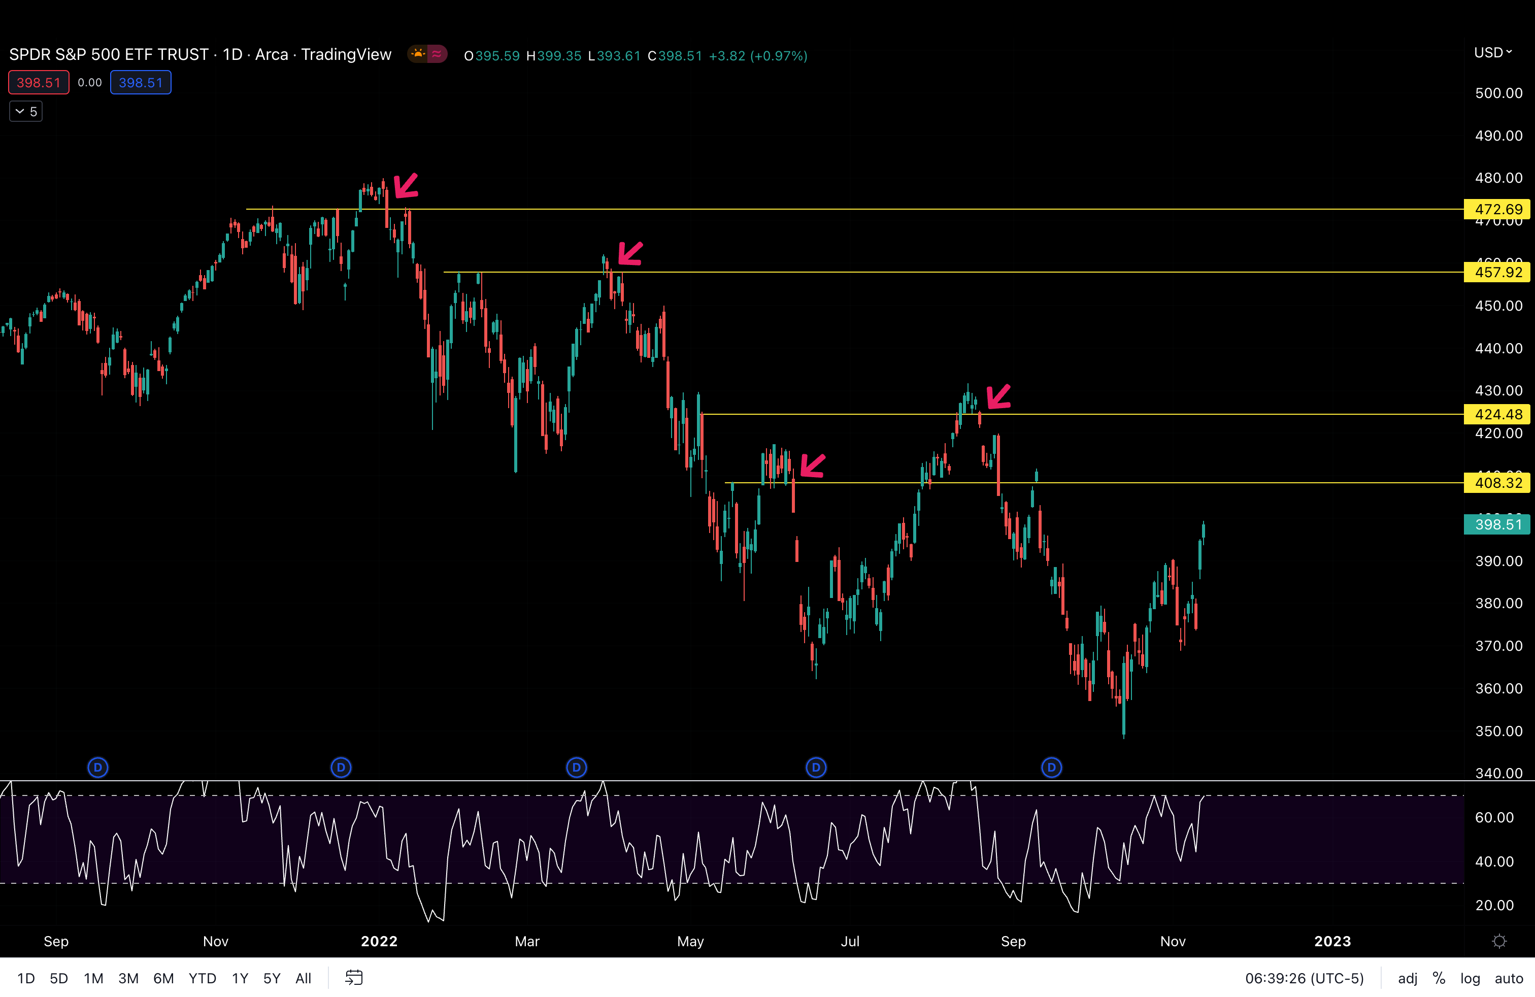This screenshot has height=997, width=1535.
Task: Click the D dividend marker below the 2022 label
Action: pyautogui.click(x=341, y=768)
